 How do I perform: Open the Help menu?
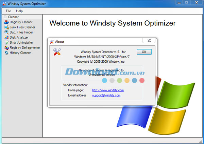click(19, 11)
